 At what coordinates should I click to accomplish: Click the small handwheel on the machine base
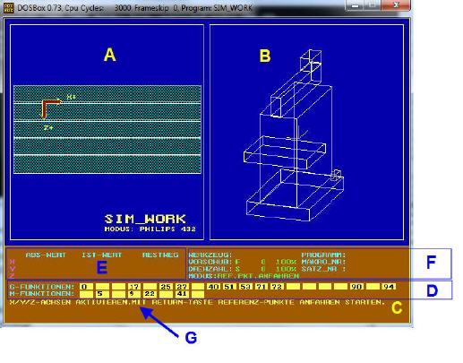tap(336, 175)
